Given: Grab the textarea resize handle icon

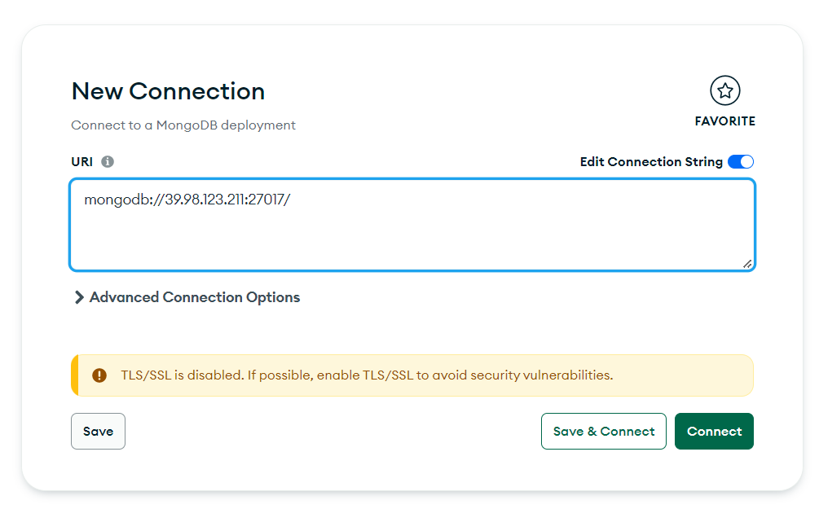Looking at the screenshot, I should tap(747, 264).
